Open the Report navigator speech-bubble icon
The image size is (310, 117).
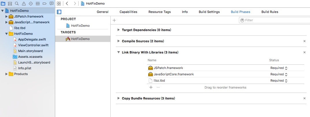51,3
